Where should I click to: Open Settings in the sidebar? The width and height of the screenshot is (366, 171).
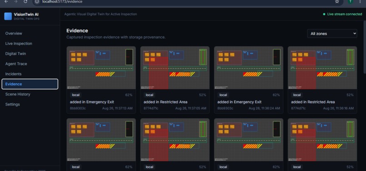click(30, 104)
